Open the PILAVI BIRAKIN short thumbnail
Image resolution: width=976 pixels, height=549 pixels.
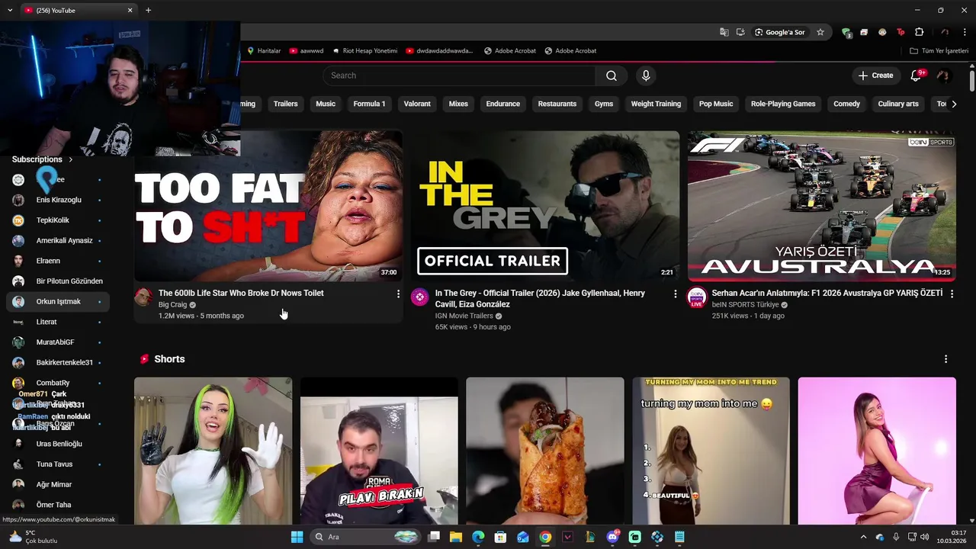379,451
